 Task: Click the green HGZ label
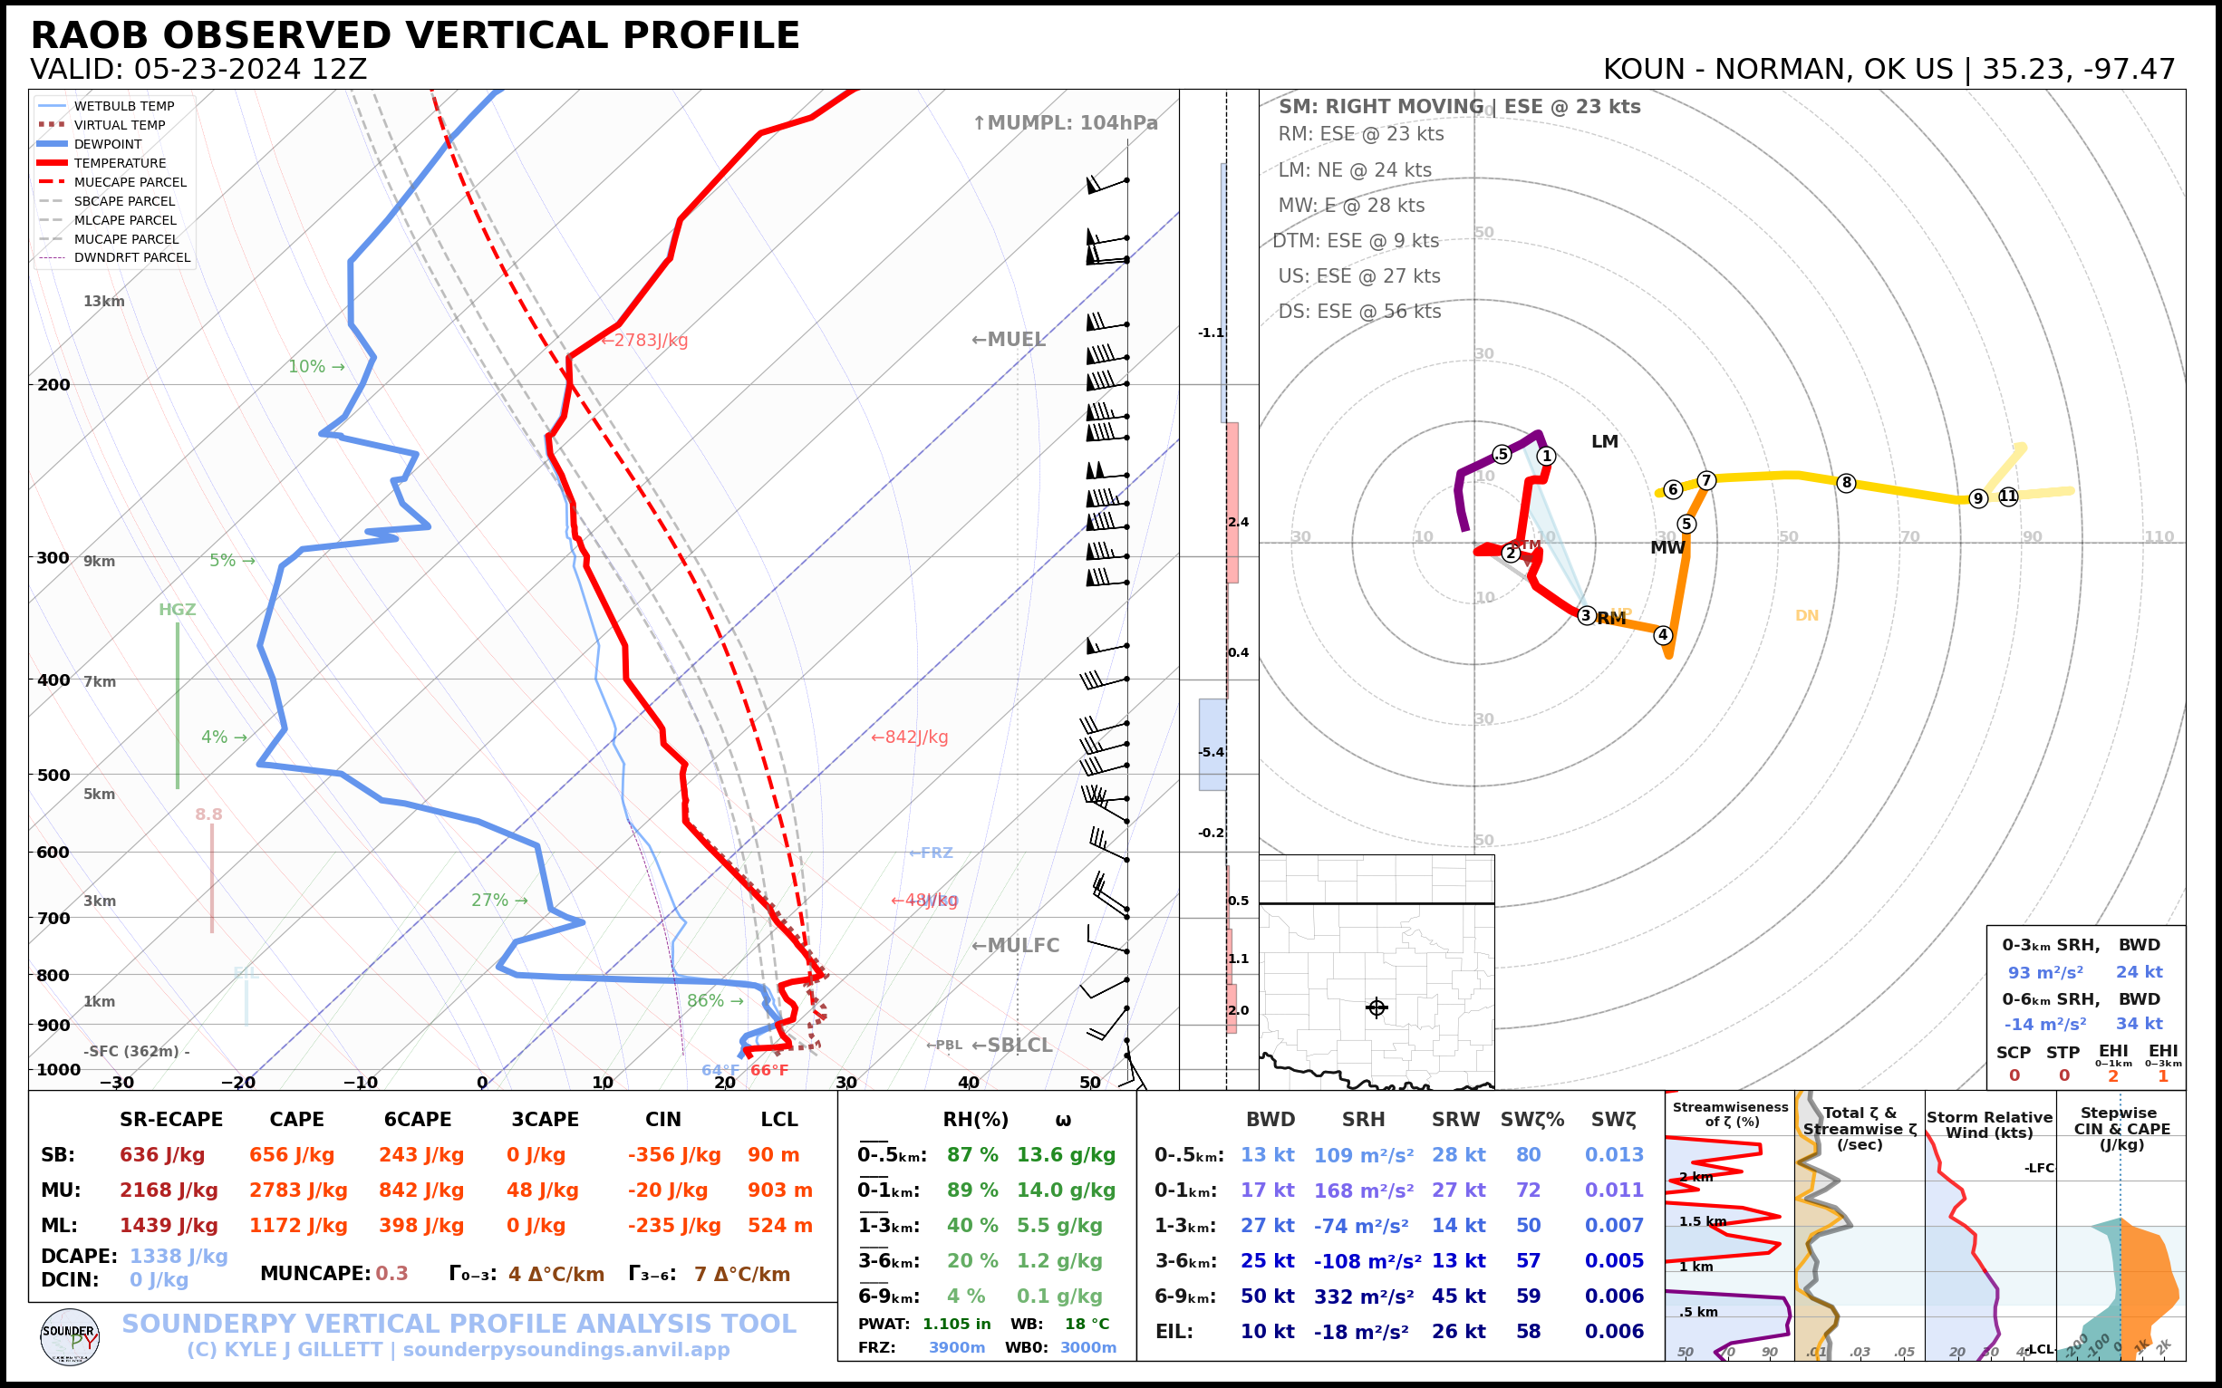point(178,610)
